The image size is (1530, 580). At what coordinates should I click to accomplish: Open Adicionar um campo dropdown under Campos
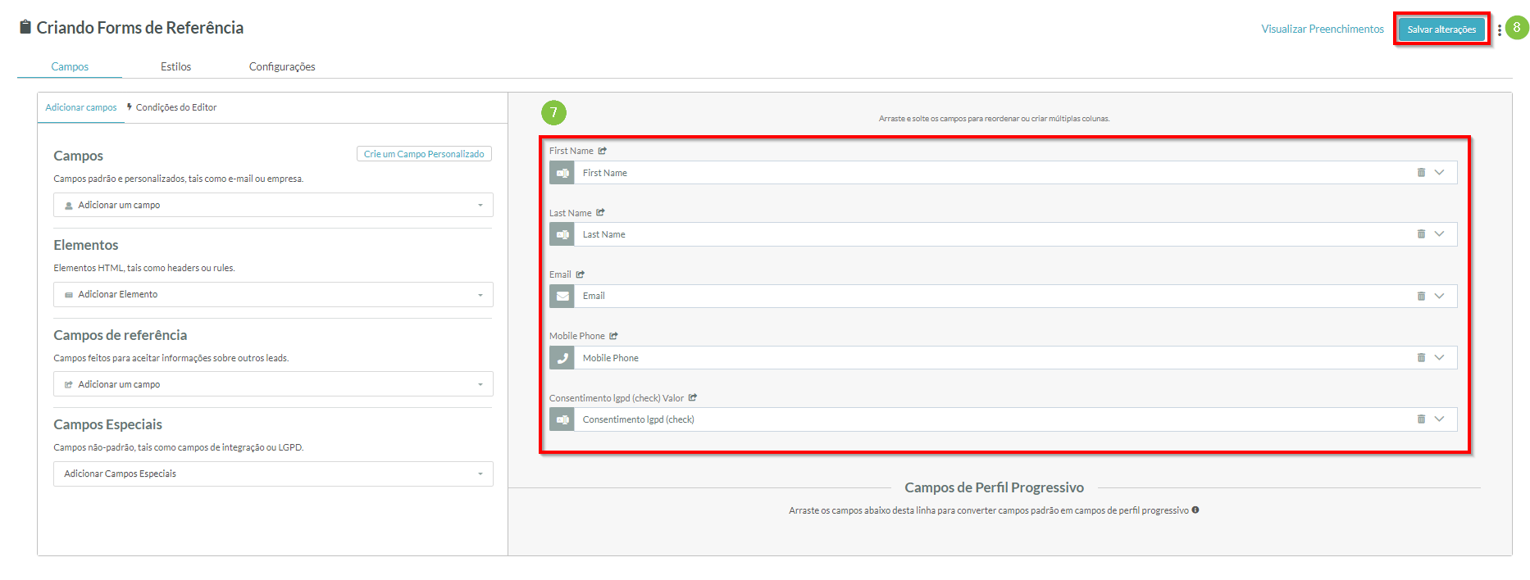point(273,206)
